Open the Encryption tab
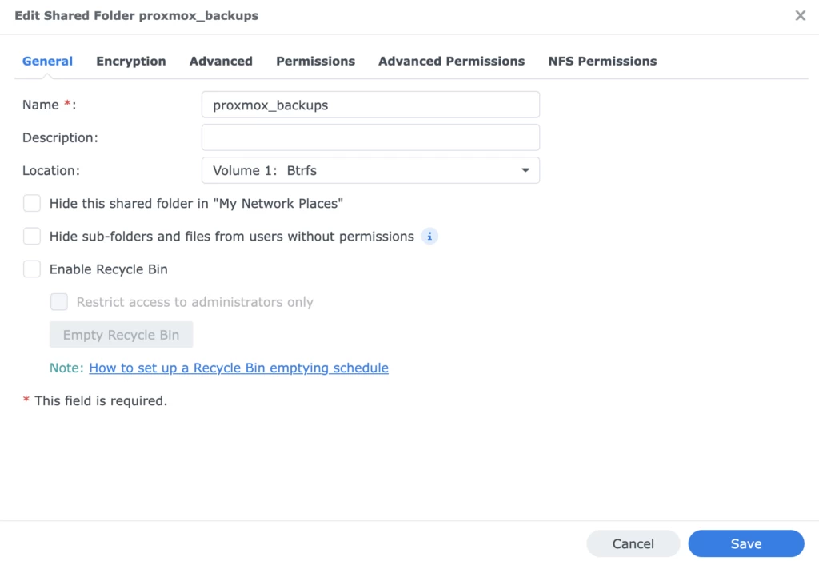Image resolution: width=819 pixels, height=561 pixels. [x=131, y=61]
